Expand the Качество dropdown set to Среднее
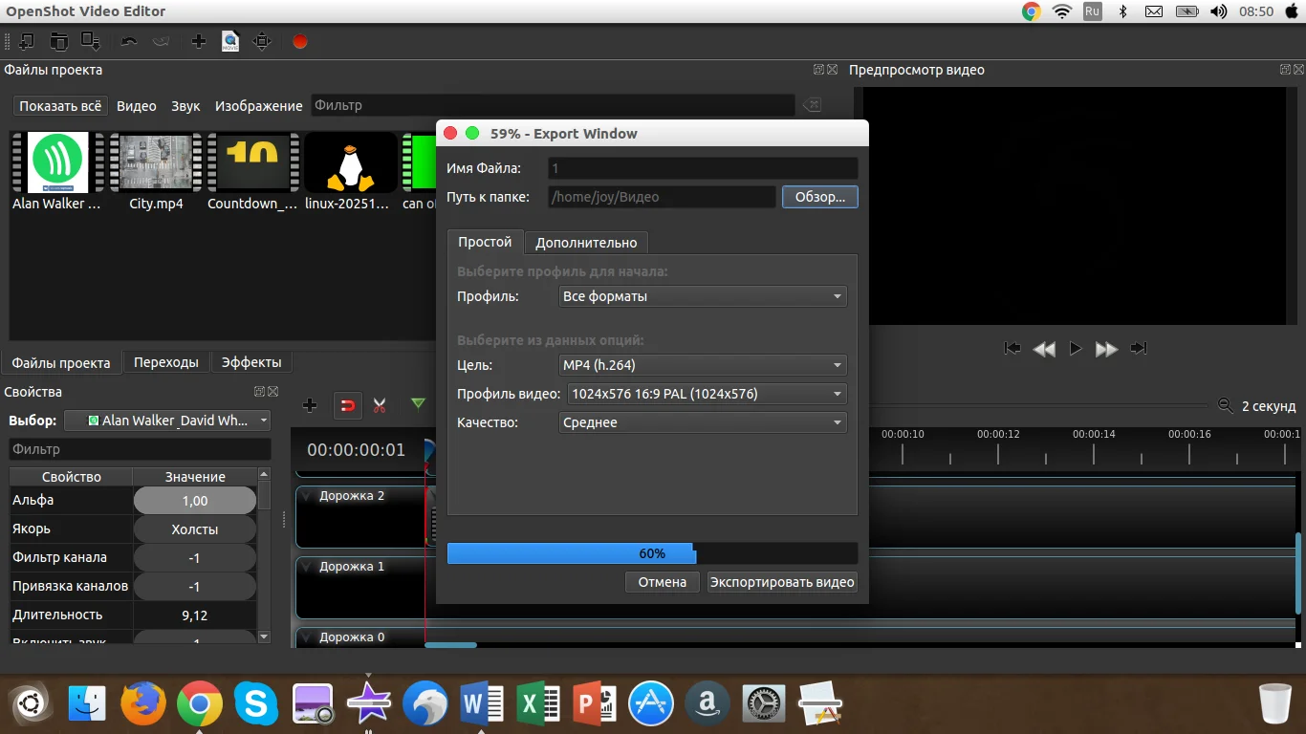The height and width of the screenshot is (734, 1306). point(703,422)
